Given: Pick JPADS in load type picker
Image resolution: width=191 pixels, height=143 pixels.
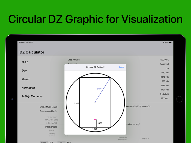Looking at the screenshot, I should point(52,134).
